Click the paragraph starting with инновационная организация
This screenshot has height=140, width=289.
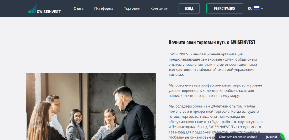(x=213, y=65)
